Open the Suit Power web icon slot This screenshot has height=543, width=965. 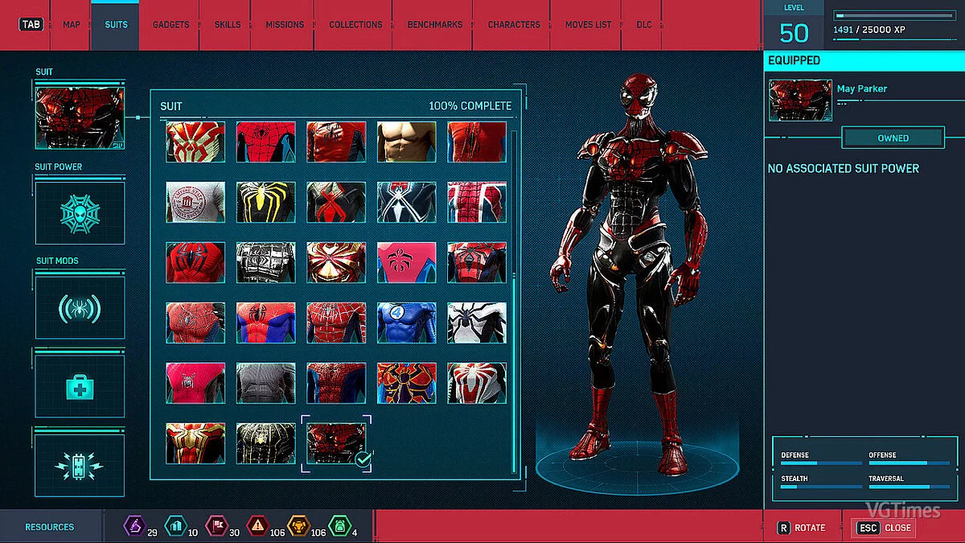[80, 212]
